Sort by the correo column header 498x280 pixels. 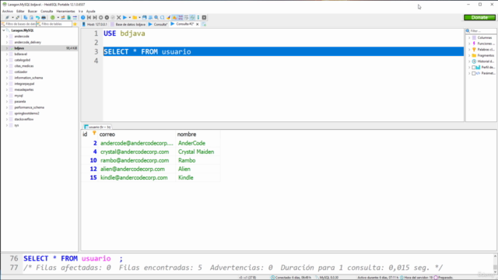click(137, 135)
